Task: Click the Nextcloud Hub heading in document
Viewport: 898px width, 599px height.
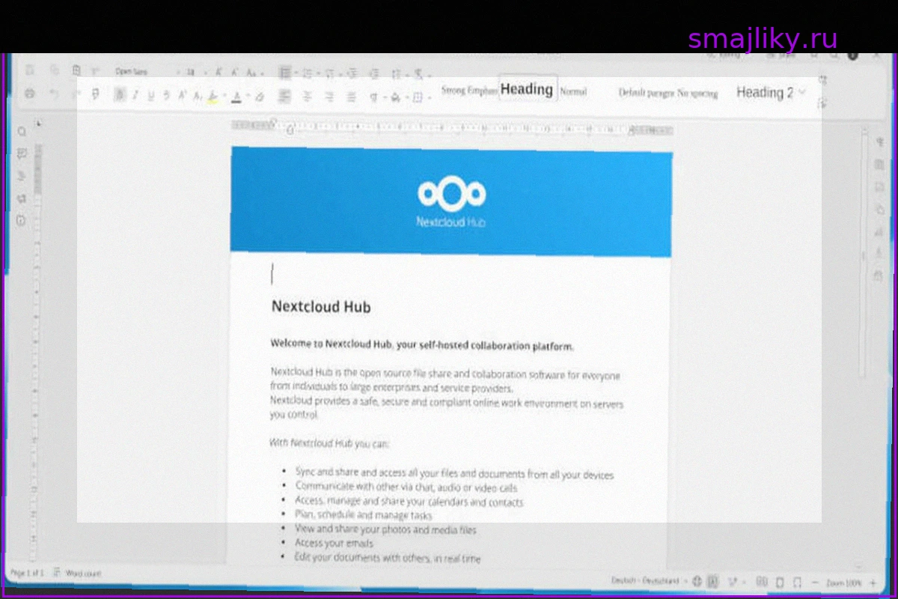Action: 321,306
